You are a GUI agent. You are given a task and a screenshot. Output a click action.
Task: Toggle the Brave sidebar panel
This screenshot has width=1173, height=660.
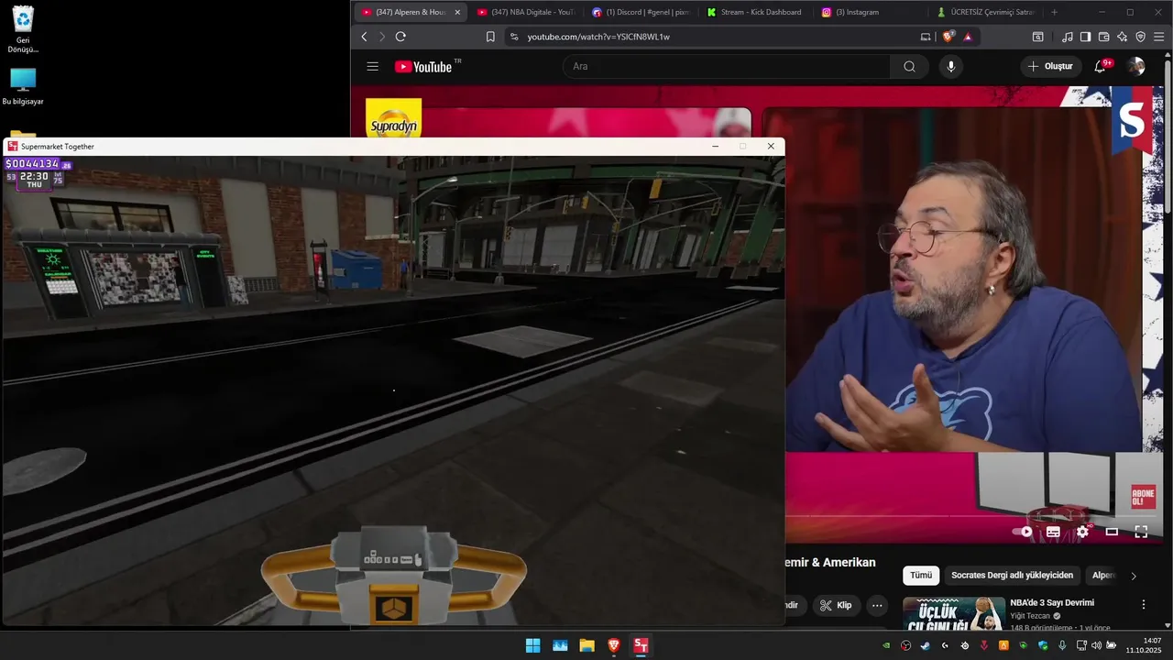[x=1085, y=37]
